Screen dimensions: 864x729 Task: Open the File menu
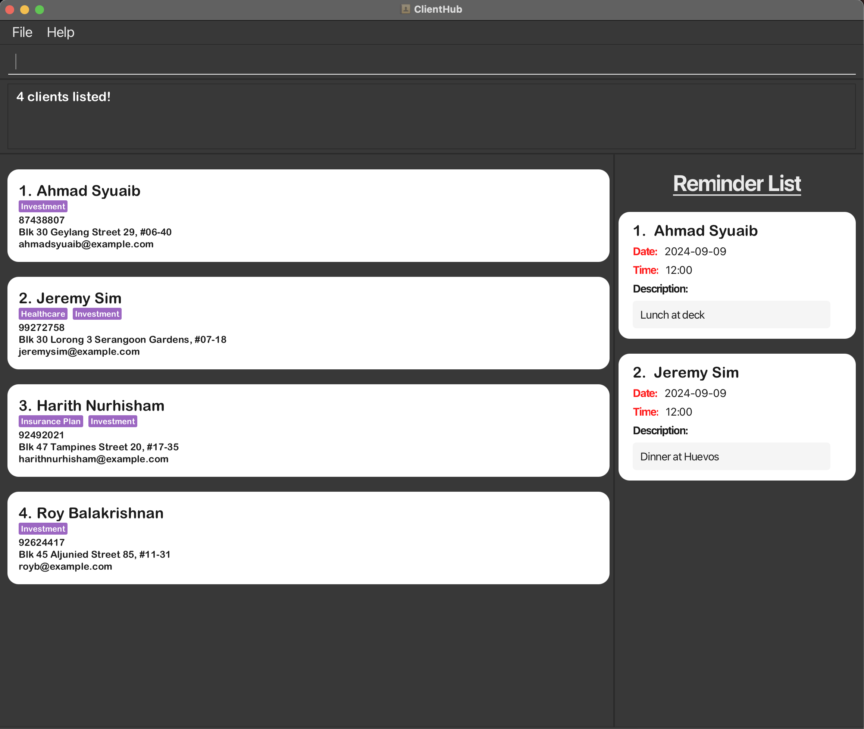[22, 32]
